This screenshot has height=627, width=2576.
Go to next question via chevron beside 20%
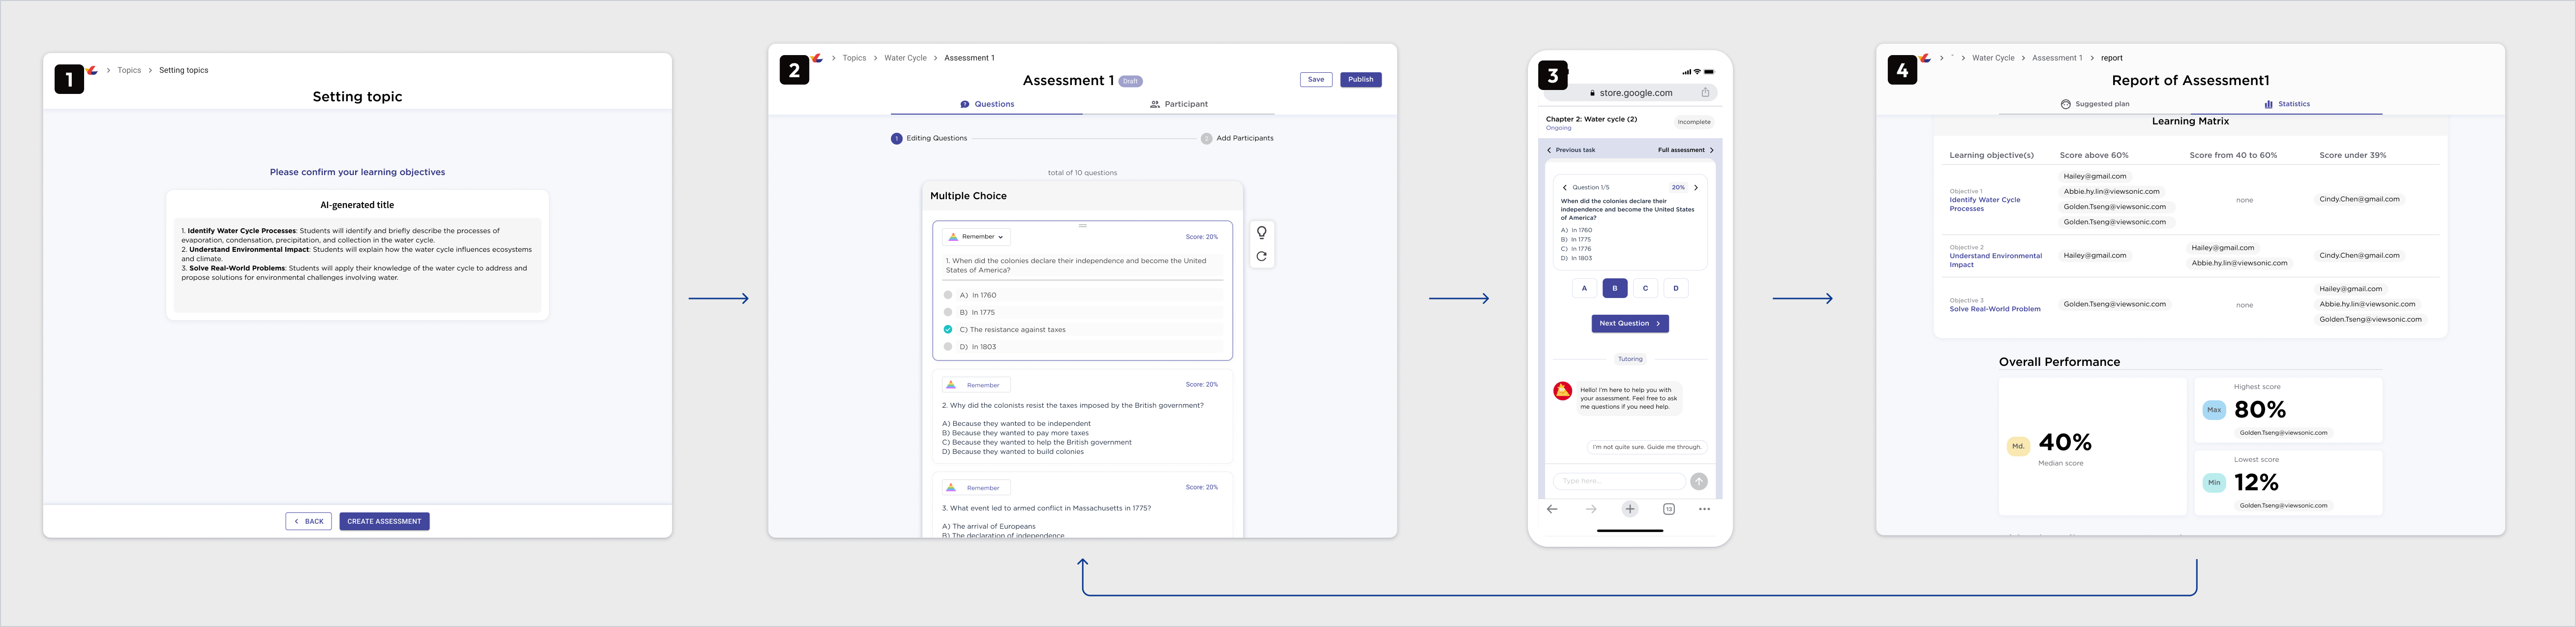click(1696, 187)
